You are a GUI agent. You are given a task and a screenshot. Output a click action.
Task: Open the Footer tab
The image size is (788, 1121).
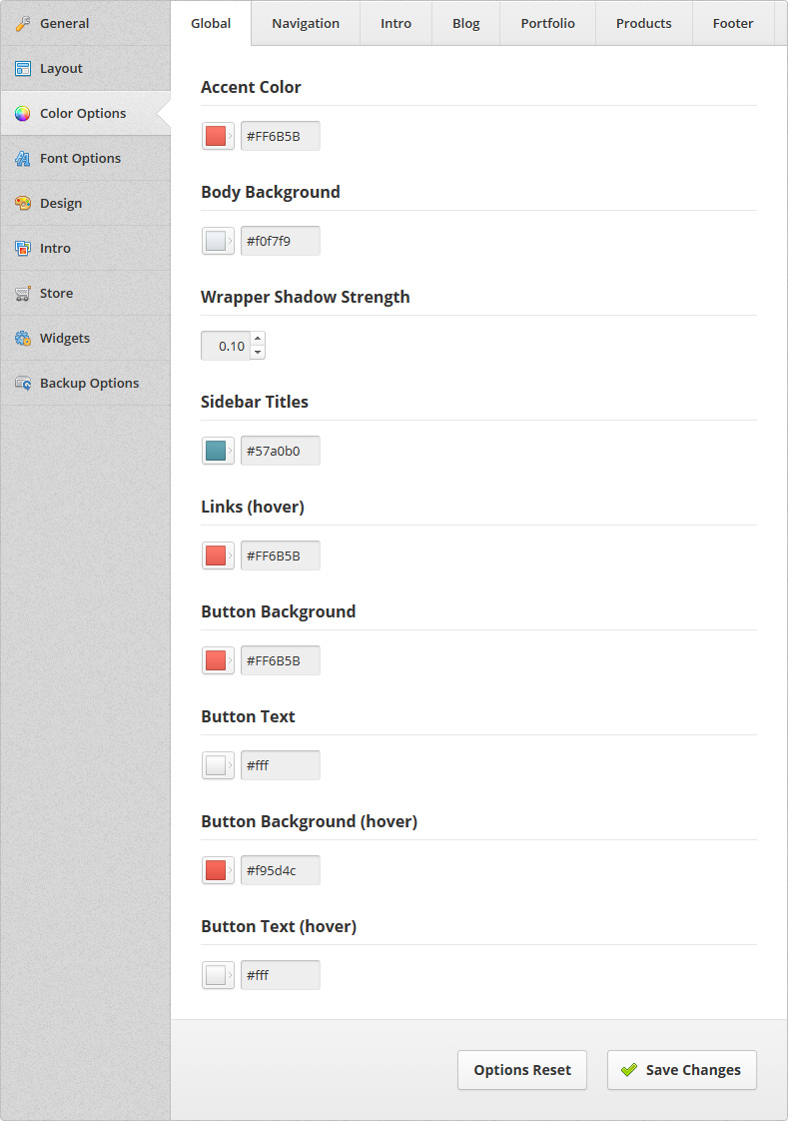733,24
